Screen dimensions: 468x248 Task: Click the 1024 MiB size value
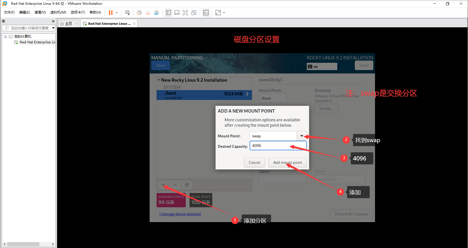pyautogui.click(x=233, y=94)
